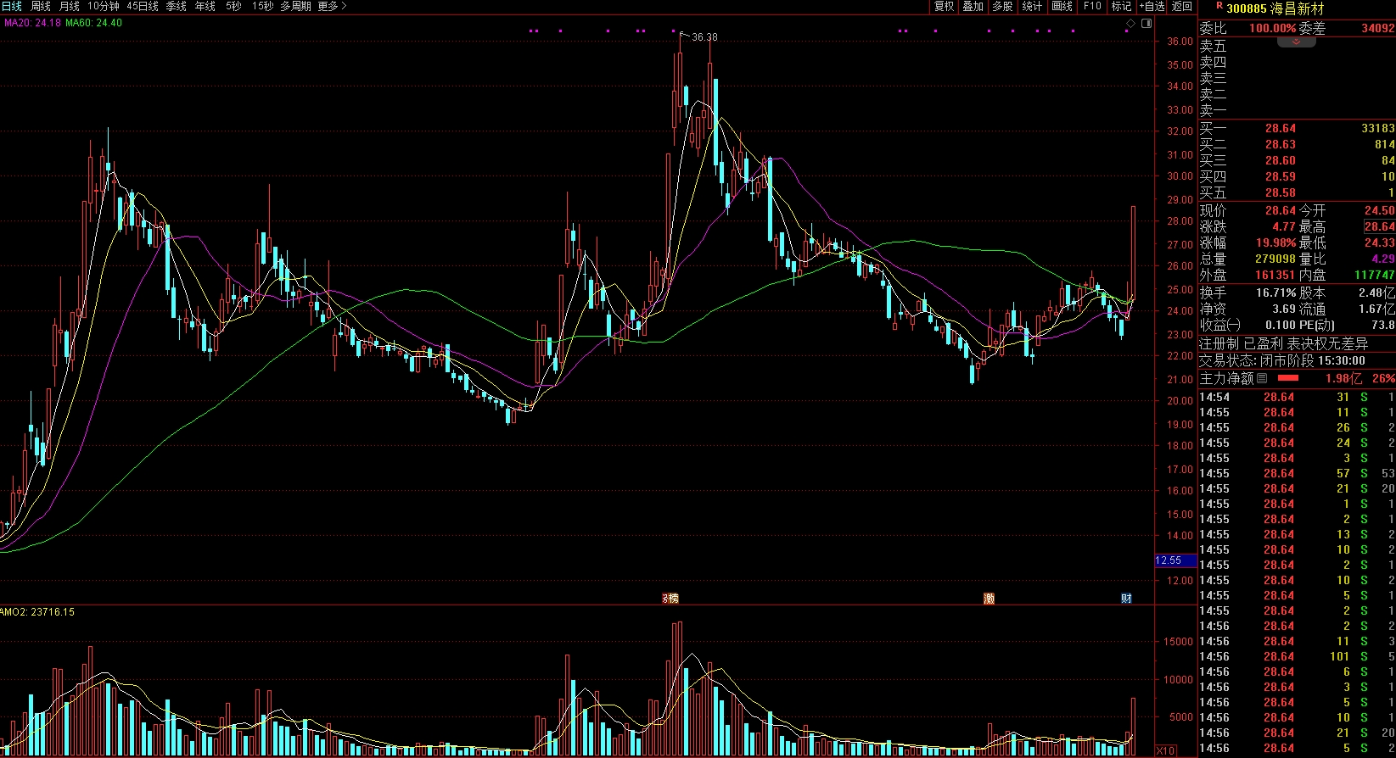Image resolution: width=1396 pixels, height=758 pixels.
Task: Toggle 复权 price adjustment
Action: (944, 6)
